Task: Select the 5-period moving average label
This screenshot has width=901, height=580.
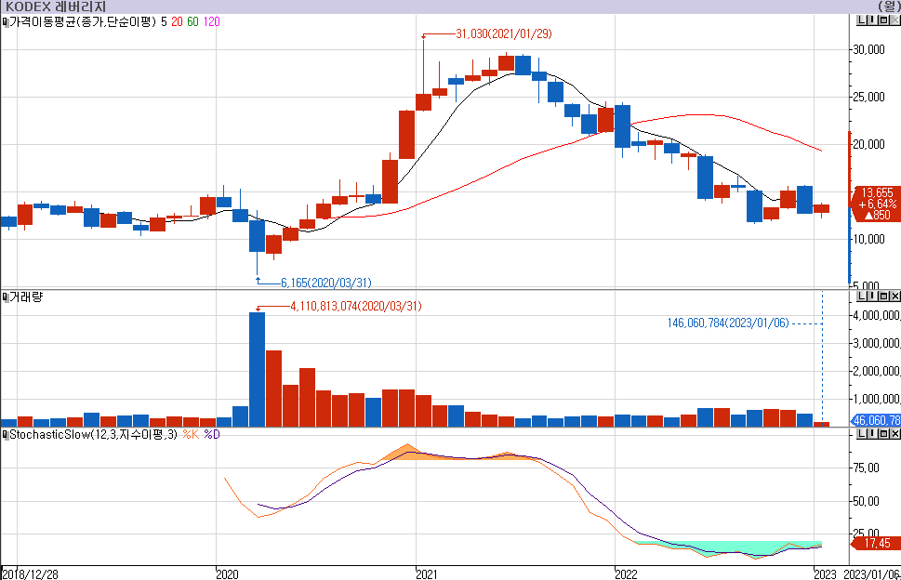Action: (165, 21)
